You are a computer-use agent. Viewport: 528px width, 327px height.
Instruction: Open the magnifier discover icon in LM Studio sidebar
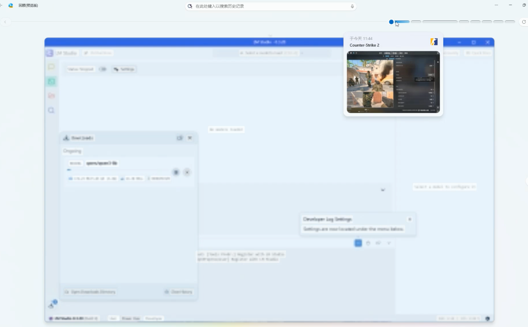click(51, 110)
